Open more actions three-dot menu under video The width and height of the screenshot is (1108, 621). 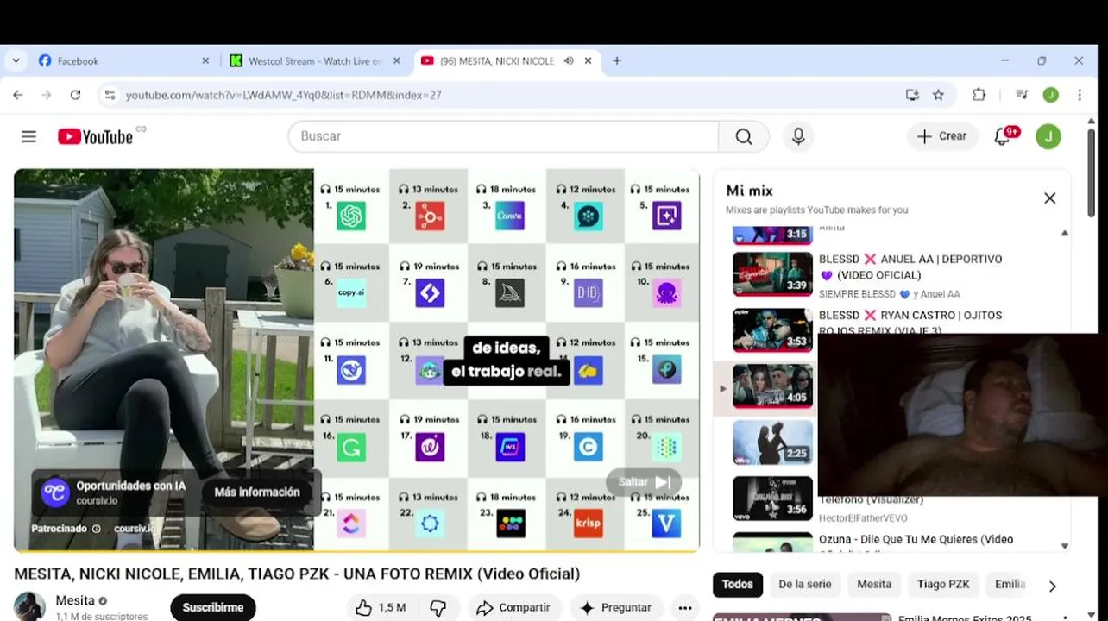pos(685,607)
